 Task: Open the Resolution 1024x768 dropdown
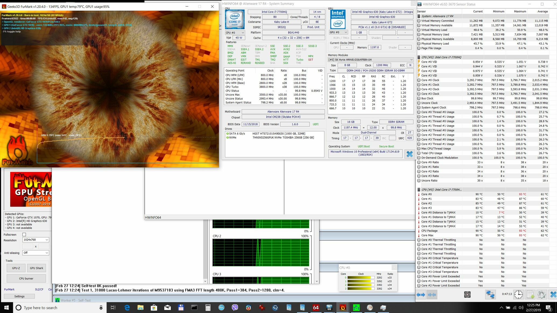(x=36, y=240)
